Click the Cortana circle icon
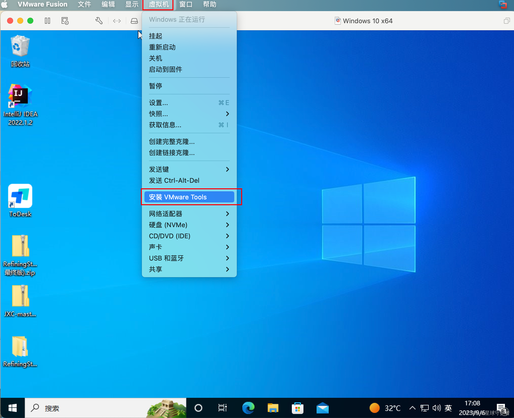Screen dimensions: 514x418 pos(198,408)
